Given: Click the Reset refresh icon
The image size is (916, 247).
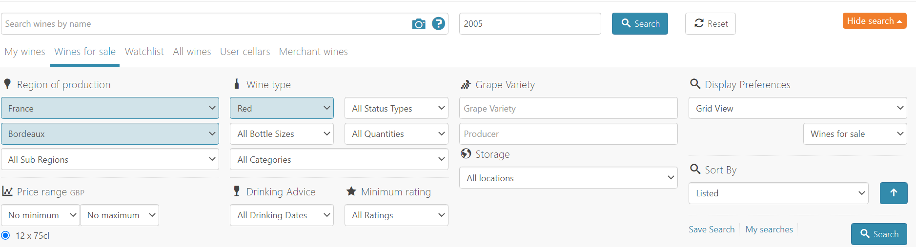Looking at the screenshot, I should [699, 23].
